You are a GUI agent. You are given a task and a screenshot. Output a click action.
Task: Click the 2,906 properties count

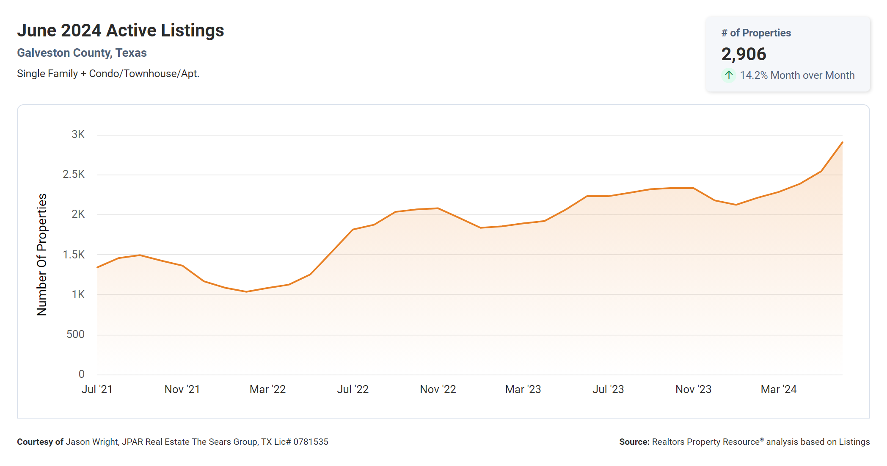[744, 54]
